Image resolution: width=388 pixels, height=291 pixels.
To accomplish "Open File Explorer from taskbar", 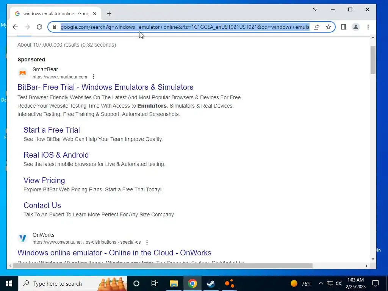I will (174, 283).
